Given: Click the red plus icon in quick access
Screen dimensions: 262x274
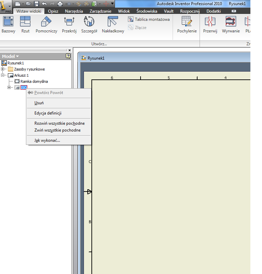Looking at the screenshot, I should point(106,4).
